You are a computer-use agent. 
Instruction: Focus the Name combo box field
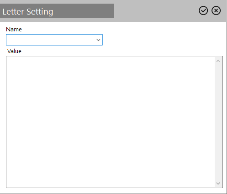click(54, 40)
